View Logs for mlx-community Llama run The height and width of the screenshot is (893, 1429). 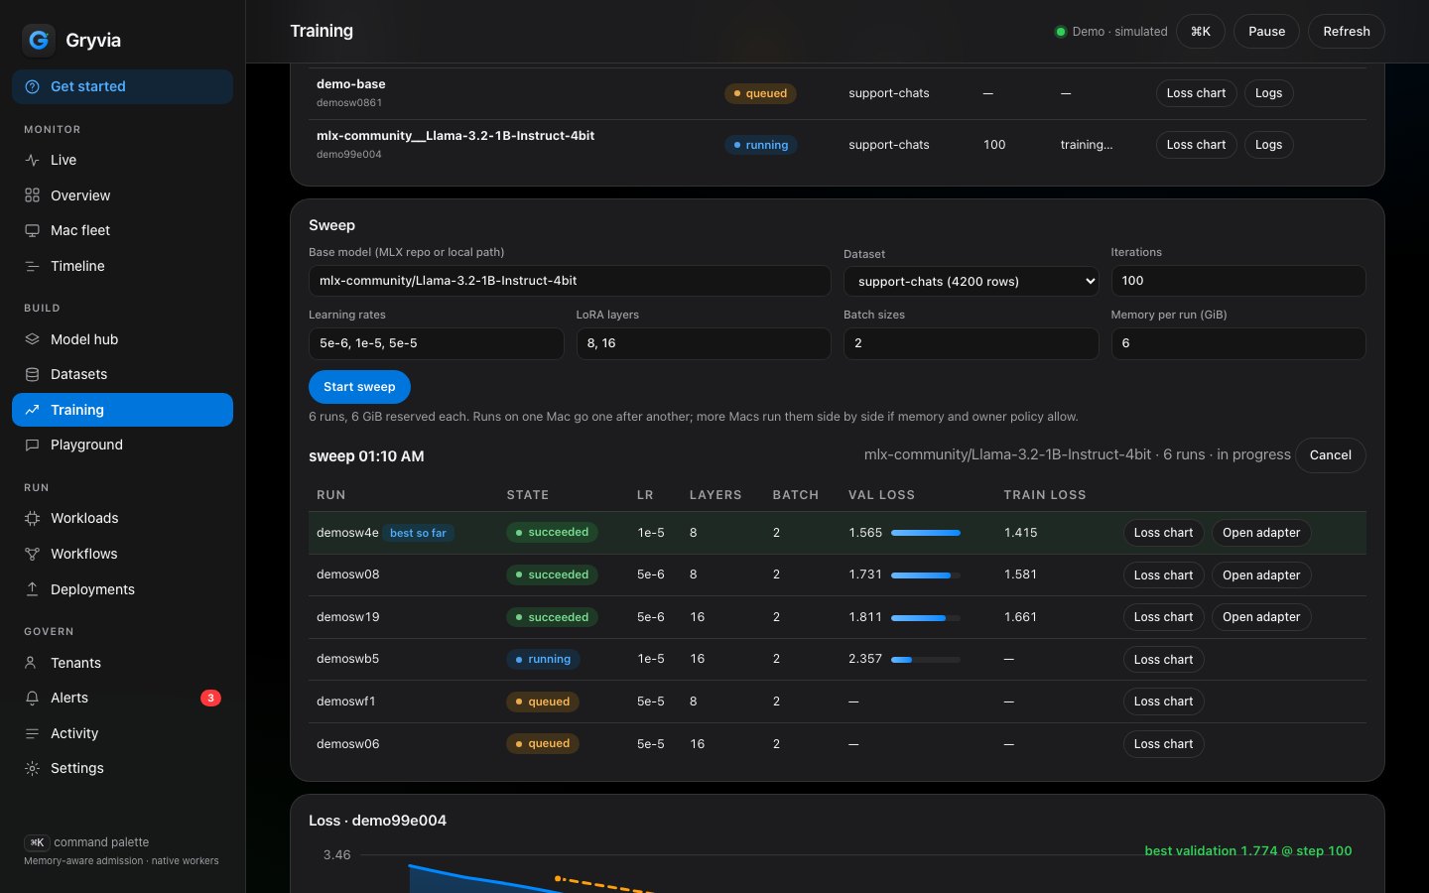coord(1268,145)
